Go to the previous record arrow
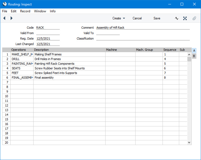The width and height of the screenshot is (201, 160). [x=4, y=18]
